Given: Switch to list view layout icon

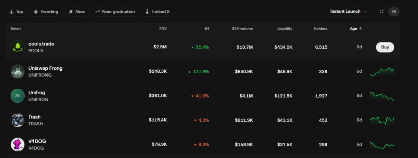Looking at the screenshot, I should click(x=394, y=11).
